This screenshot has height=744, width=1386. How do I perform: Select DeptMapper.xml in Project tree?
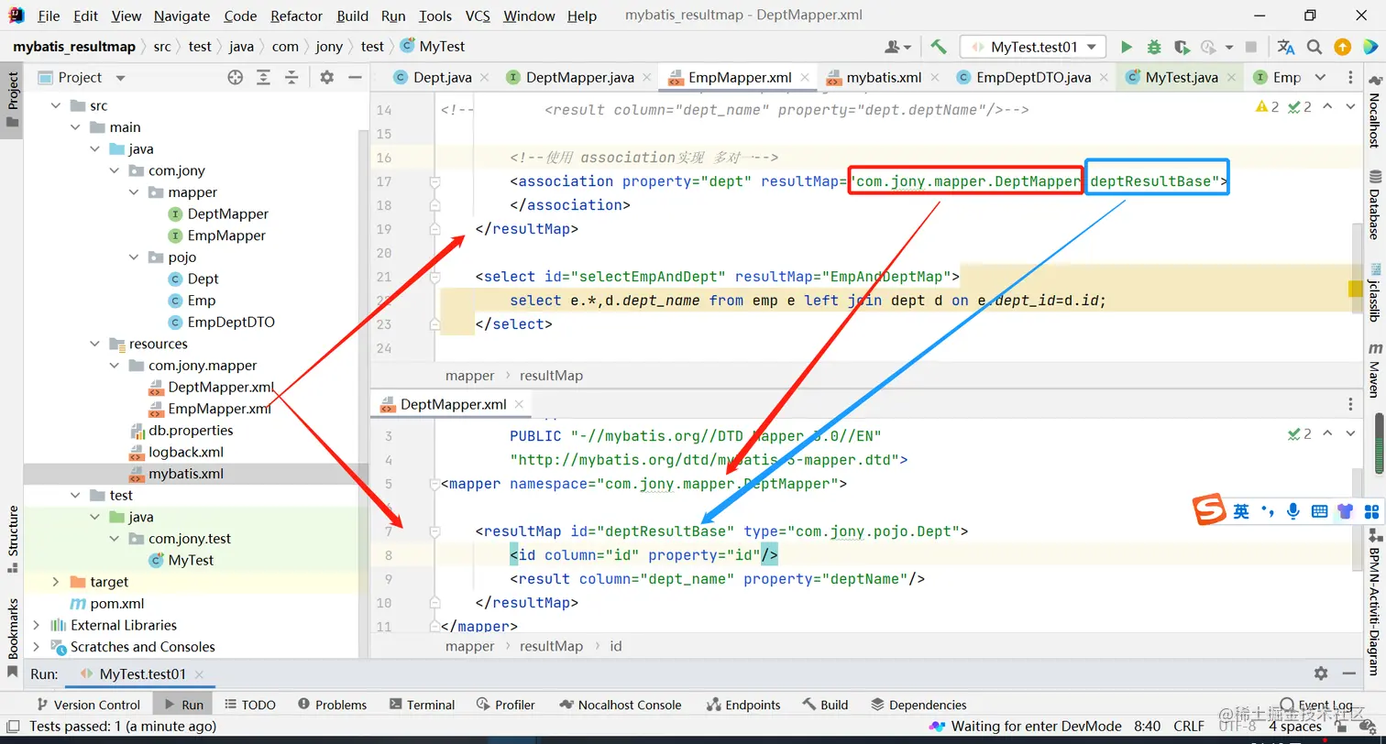coord(221,387)
